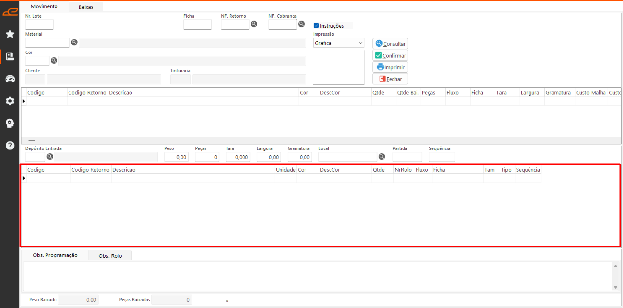Open the Obs. Rolo tab
623x308 pixels.
[x=110, y=256]
